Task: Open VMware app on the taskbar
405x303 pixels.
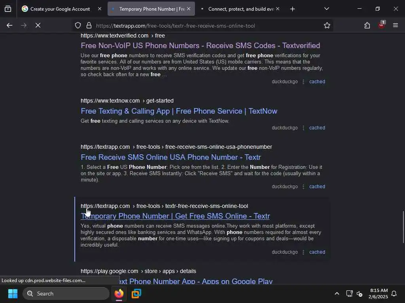Action: (x=136, y=294)
